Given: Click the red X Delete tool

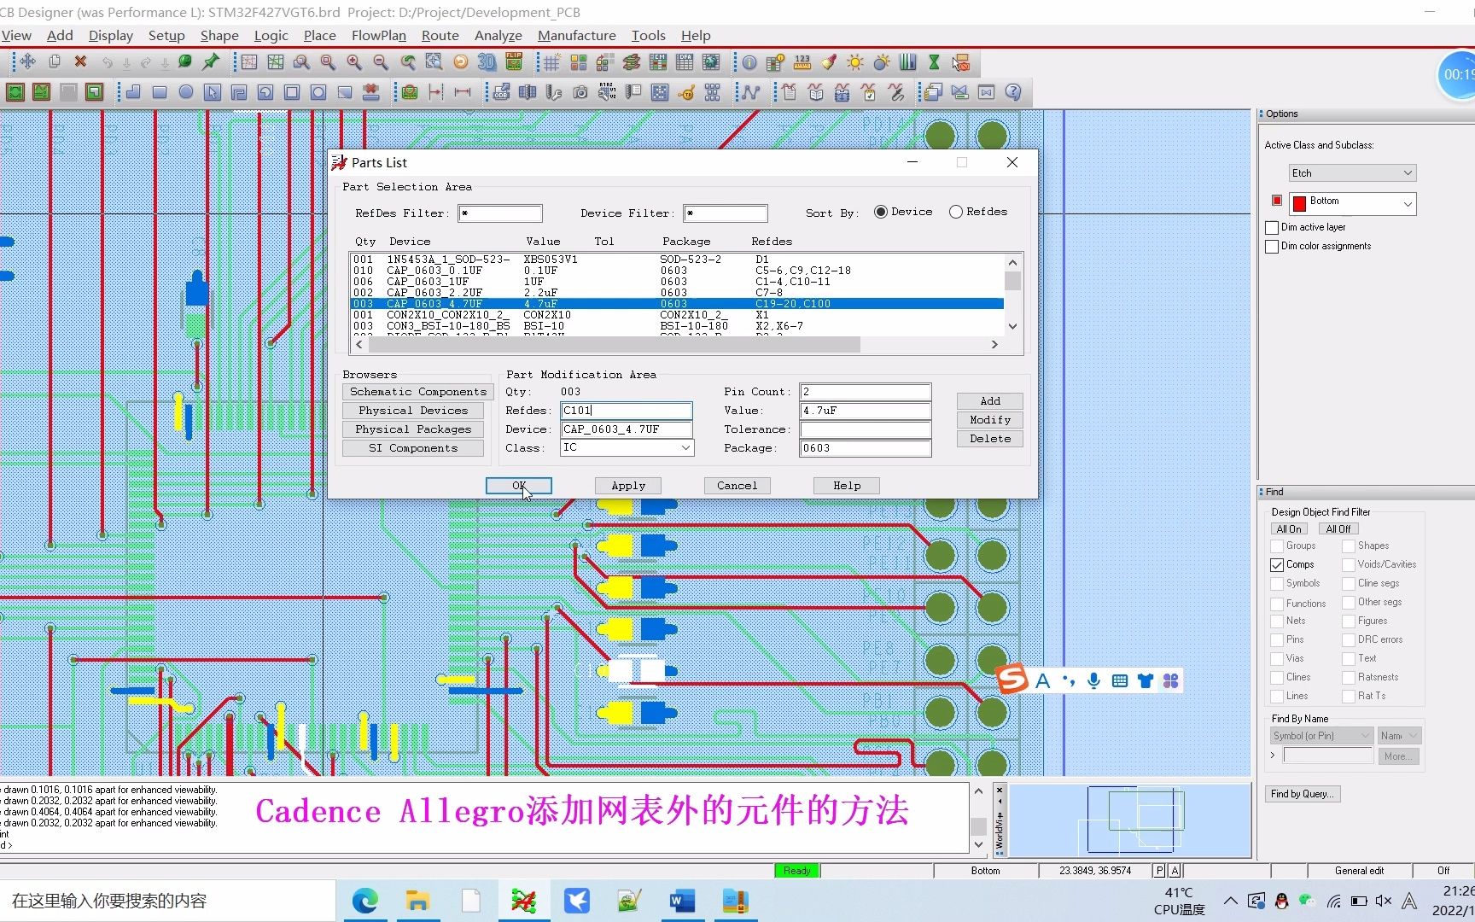Looking at the screenshot, I should [x=80, y=62].
